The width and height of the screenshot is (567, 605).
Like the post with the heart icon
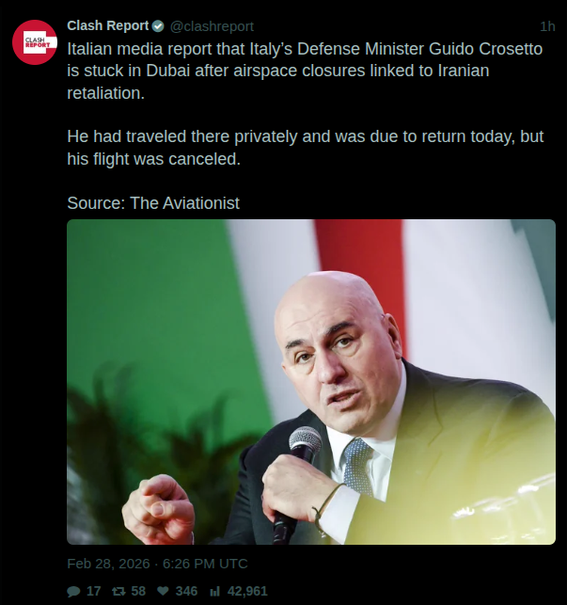164,591
